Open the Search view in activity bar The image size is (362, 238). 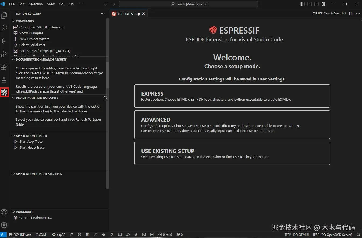(4, 28)
